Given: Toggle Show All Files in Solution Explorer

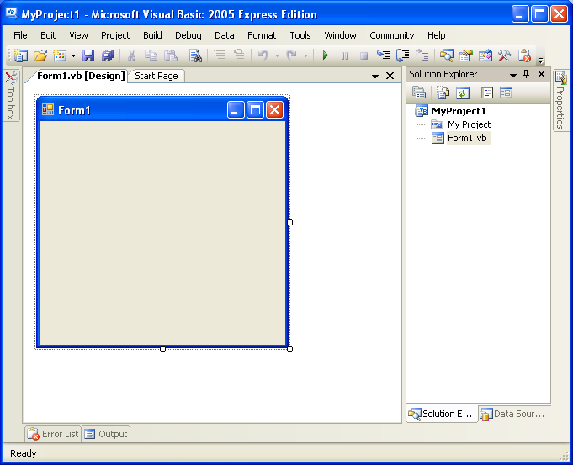Looking at the screenshot, I should pyautogui.click(x=443, y=92).
